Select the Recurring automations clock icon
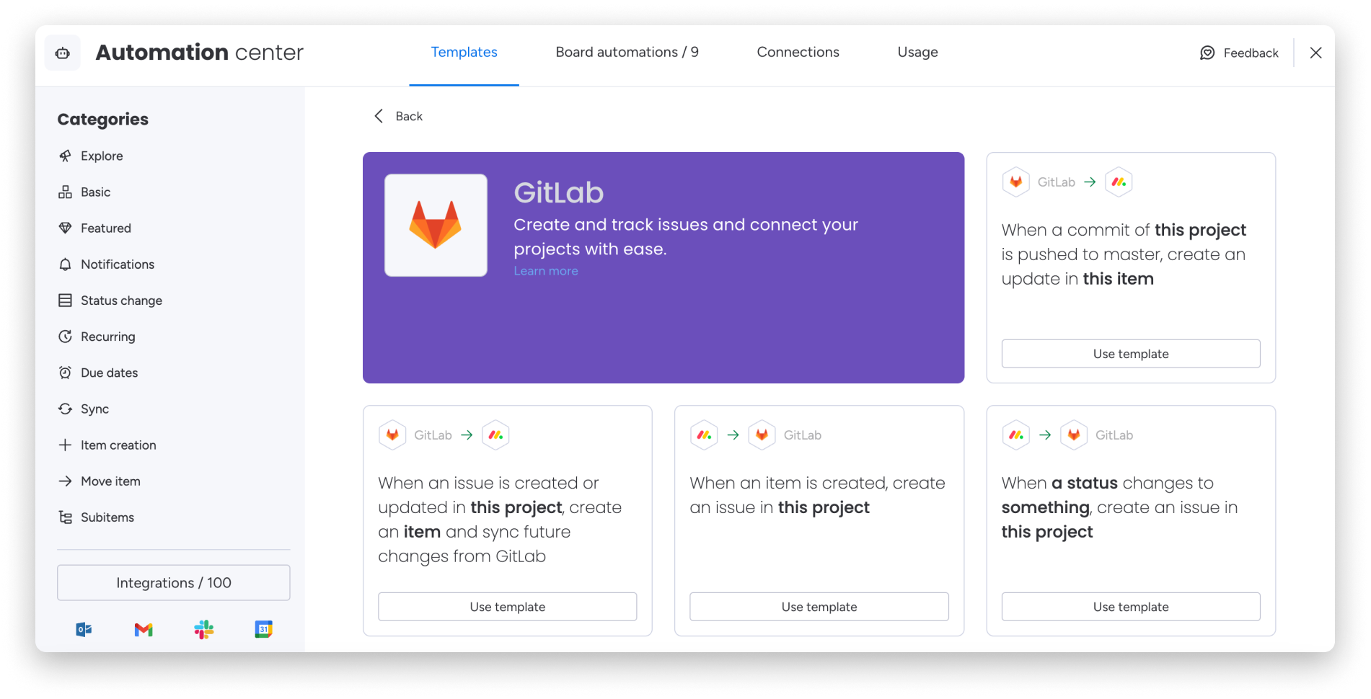Viewport: 1371px width, 699px height. coord(66,336)
